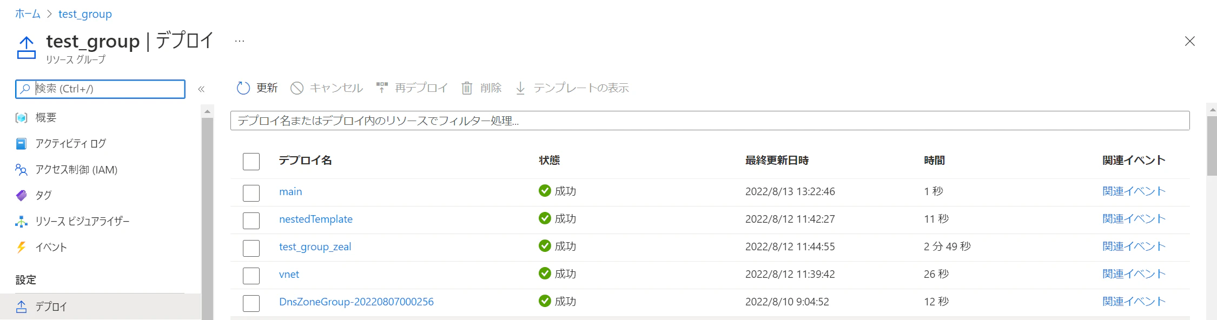Open 関連イベント link for test_group_zeal row
This screenshot has width=1217, height=320.
tap(1134, 246)
